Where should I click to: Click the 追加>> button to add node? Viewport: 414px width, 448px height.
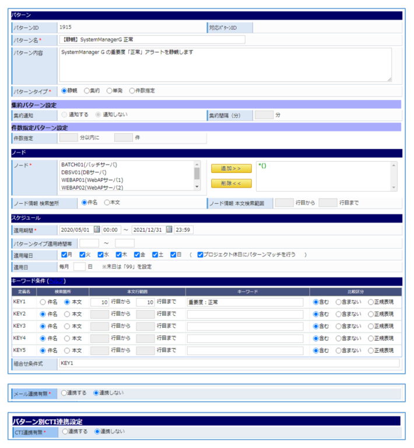click(x=231, y=169)
